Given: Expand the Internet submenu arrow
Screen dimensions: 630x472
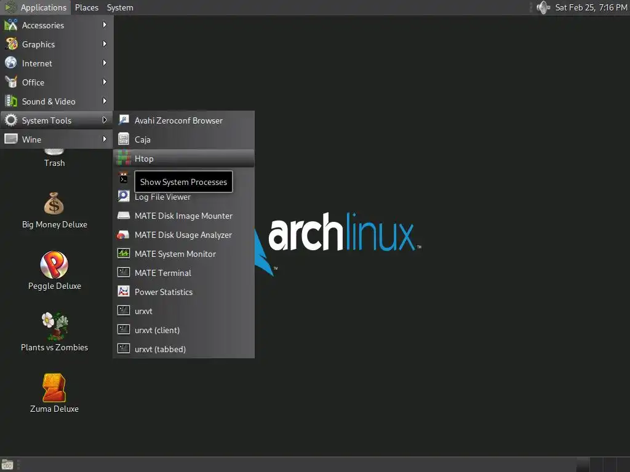Looking at the screenshot, I should 105,63.
